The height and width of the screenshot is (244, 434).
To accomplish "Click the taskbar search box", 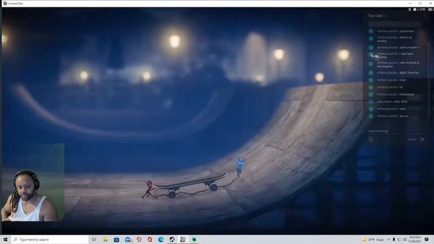I will coord(50,239).
